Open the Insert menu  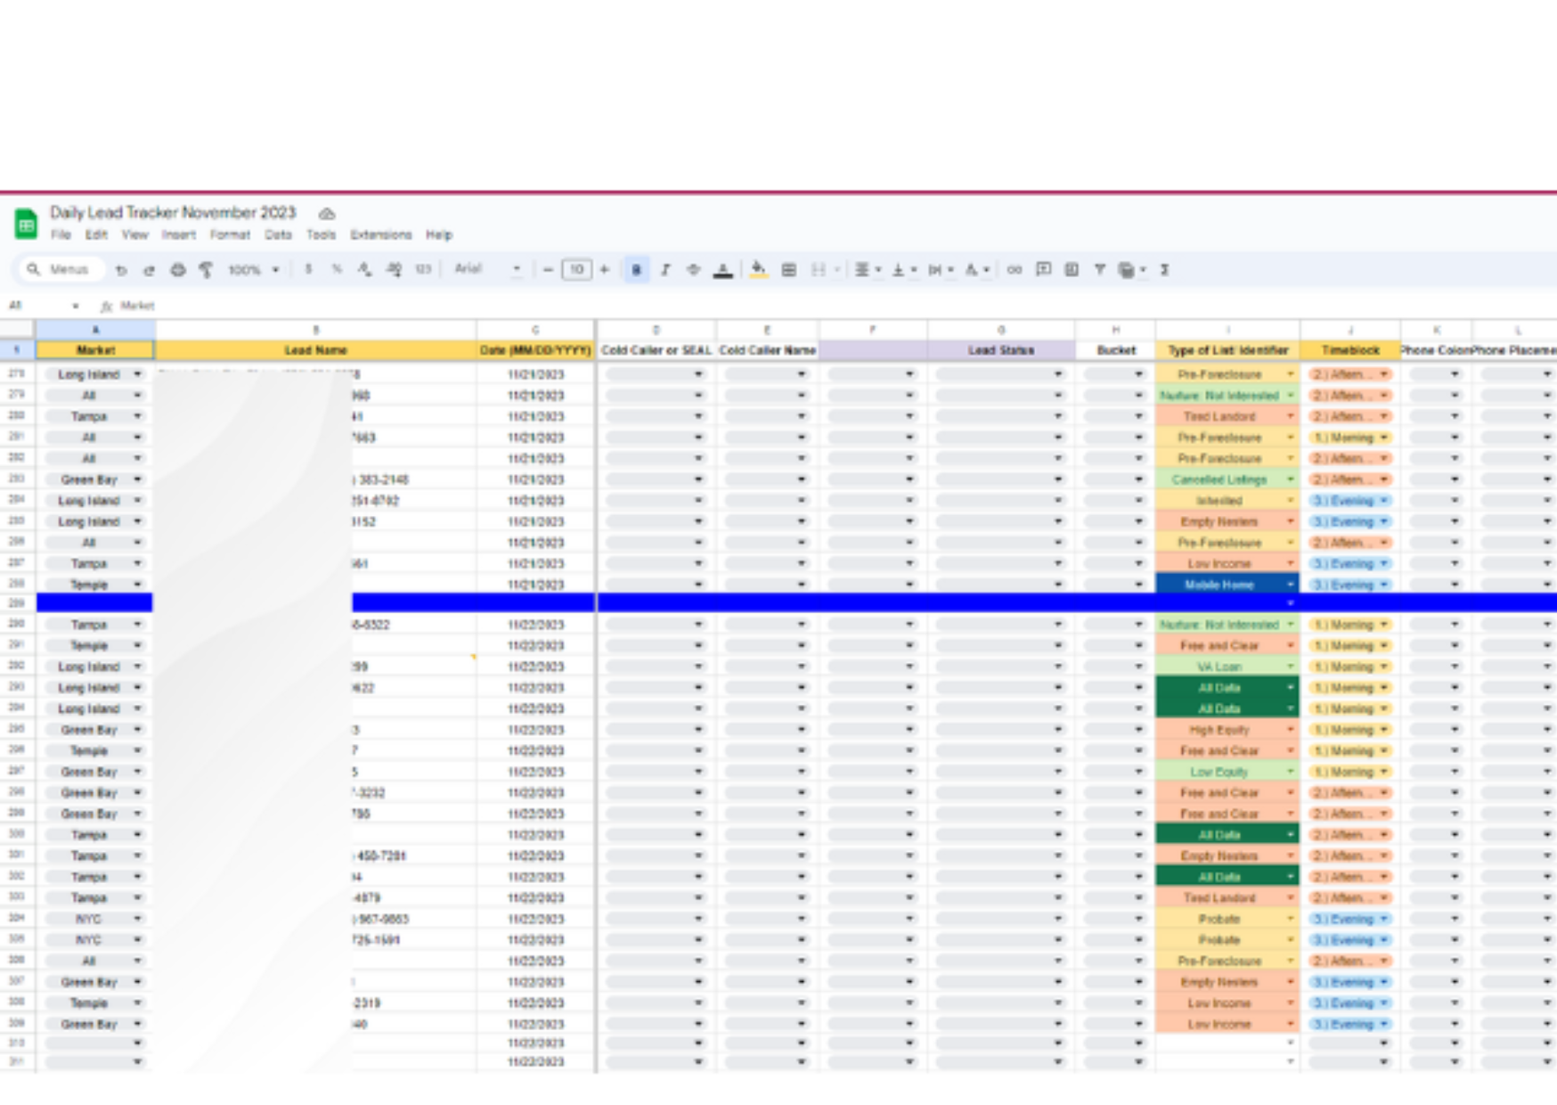pos(178,235)
